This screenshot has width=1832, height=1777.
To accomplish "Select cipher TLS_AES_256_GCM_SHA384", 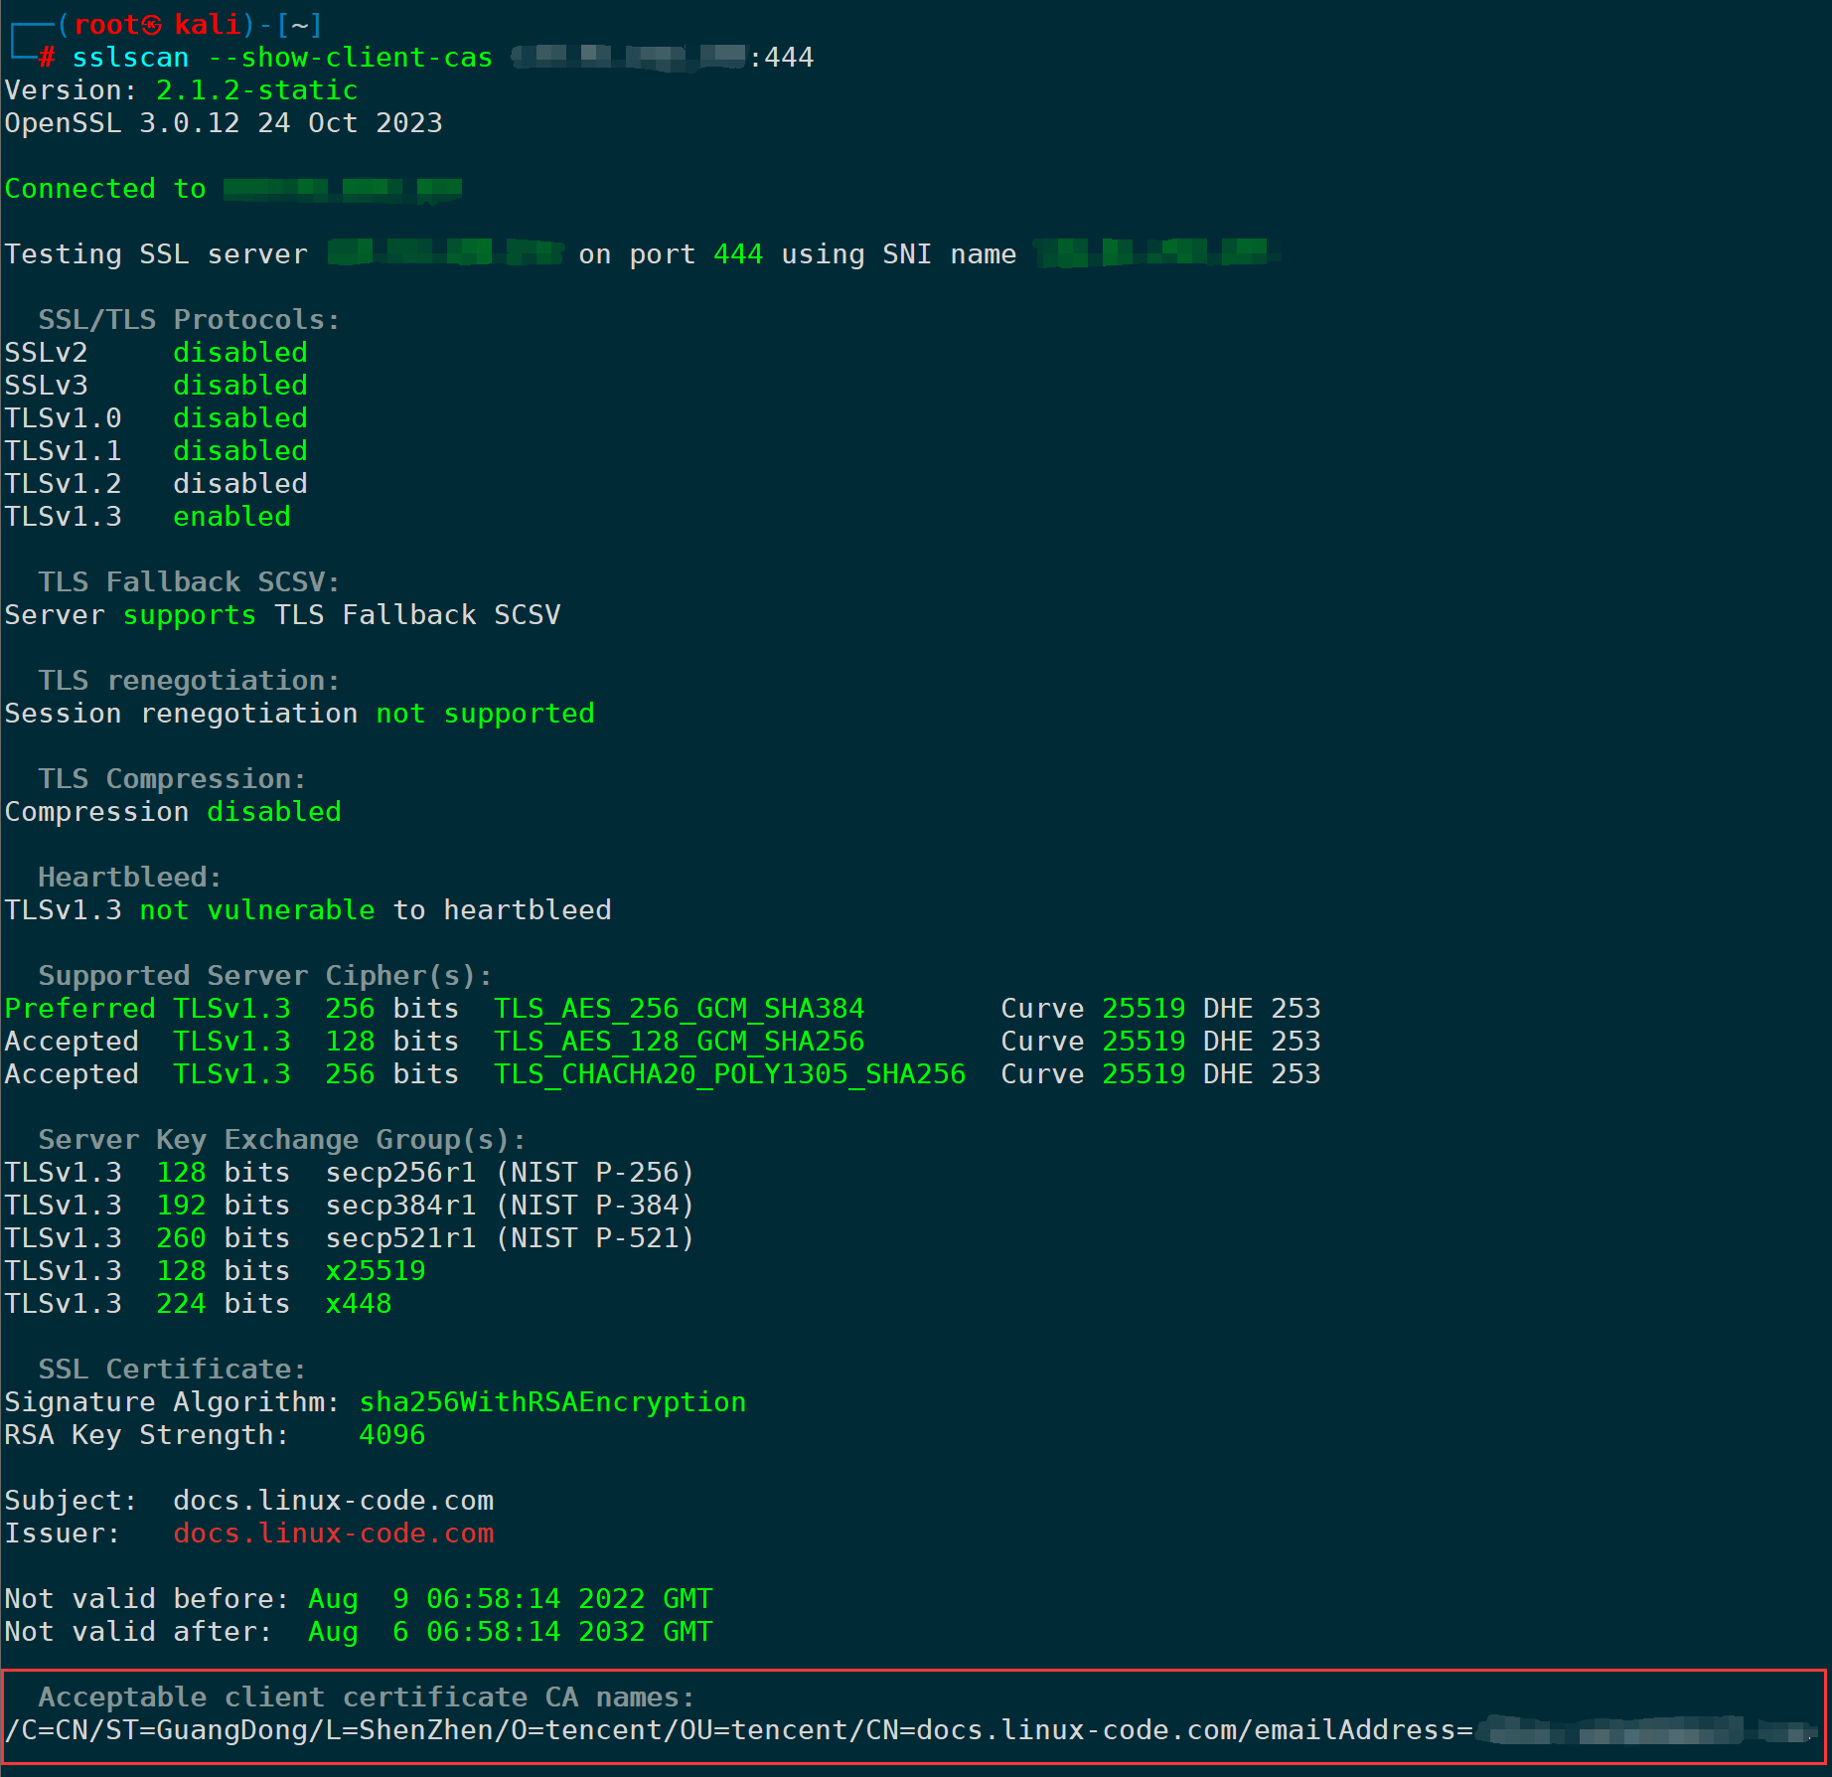I will point(680,1009).
